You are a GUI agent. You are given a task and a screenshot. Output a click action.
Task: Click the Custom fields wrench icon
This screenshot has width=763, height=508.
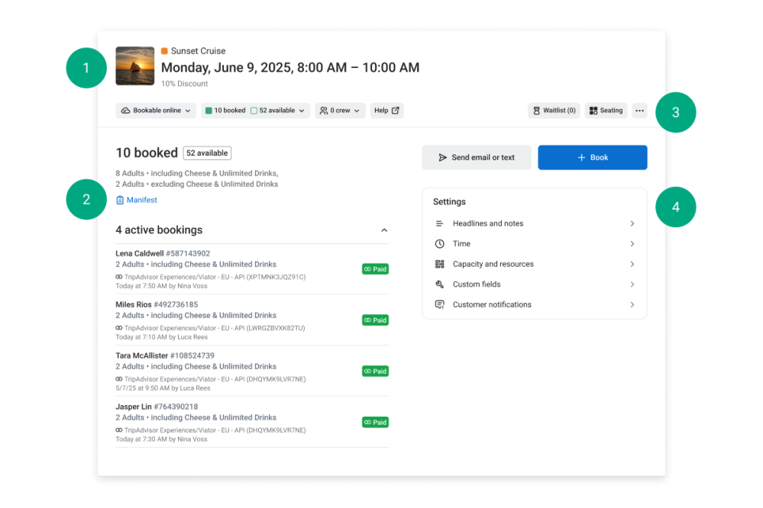tap(439, 285)
